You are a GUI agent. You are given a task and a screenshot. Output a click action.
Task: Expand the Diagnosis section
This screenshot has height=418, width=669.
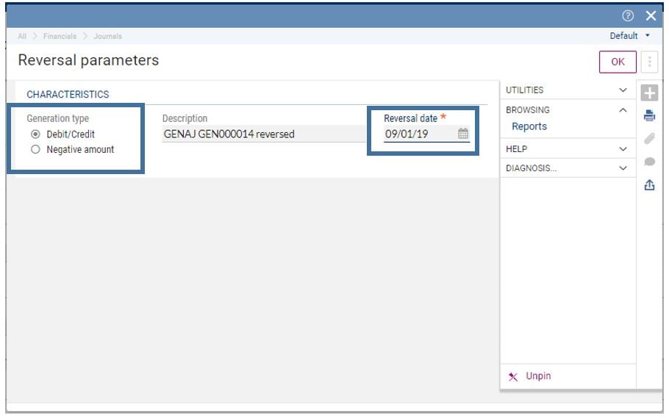(x=623, y=168)
